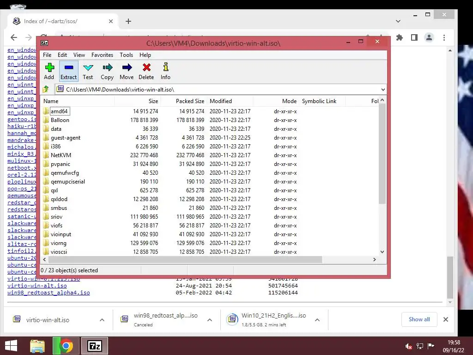Image resolution: width=473 pixels, height=355 pixels.
Task: Open Windows Start button
Action: click(11, 346)
